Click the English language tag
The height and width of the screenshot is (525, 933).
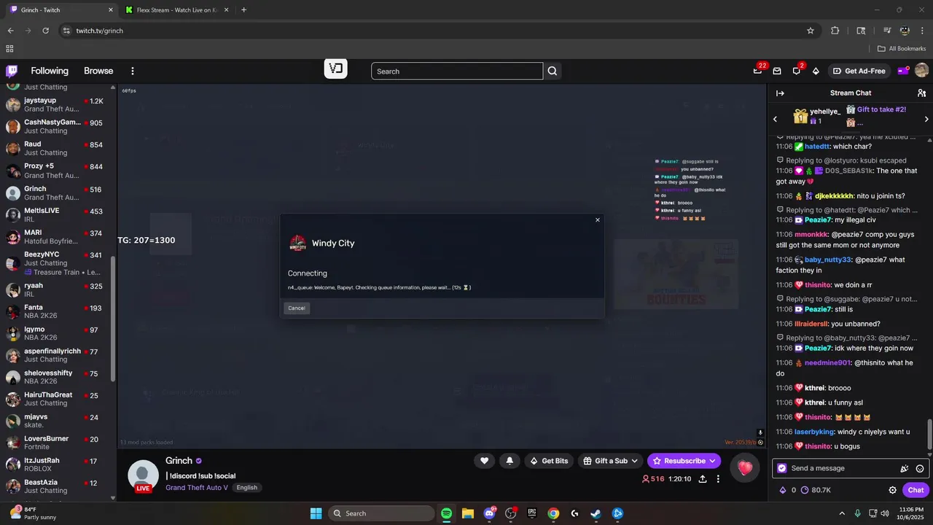246,488
